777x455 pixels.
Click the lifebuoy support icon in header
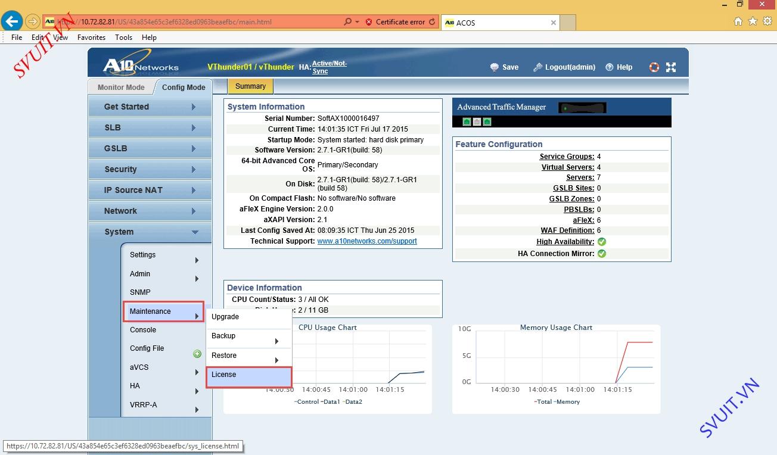654,67
